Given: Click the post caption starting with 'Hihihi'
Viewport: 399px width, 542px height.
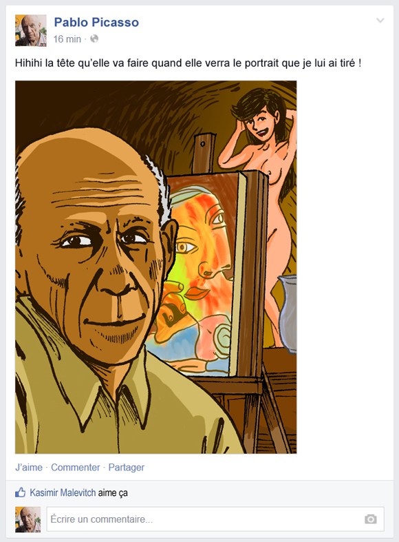Looking at the screenshot, I should (x=188, y=63).
